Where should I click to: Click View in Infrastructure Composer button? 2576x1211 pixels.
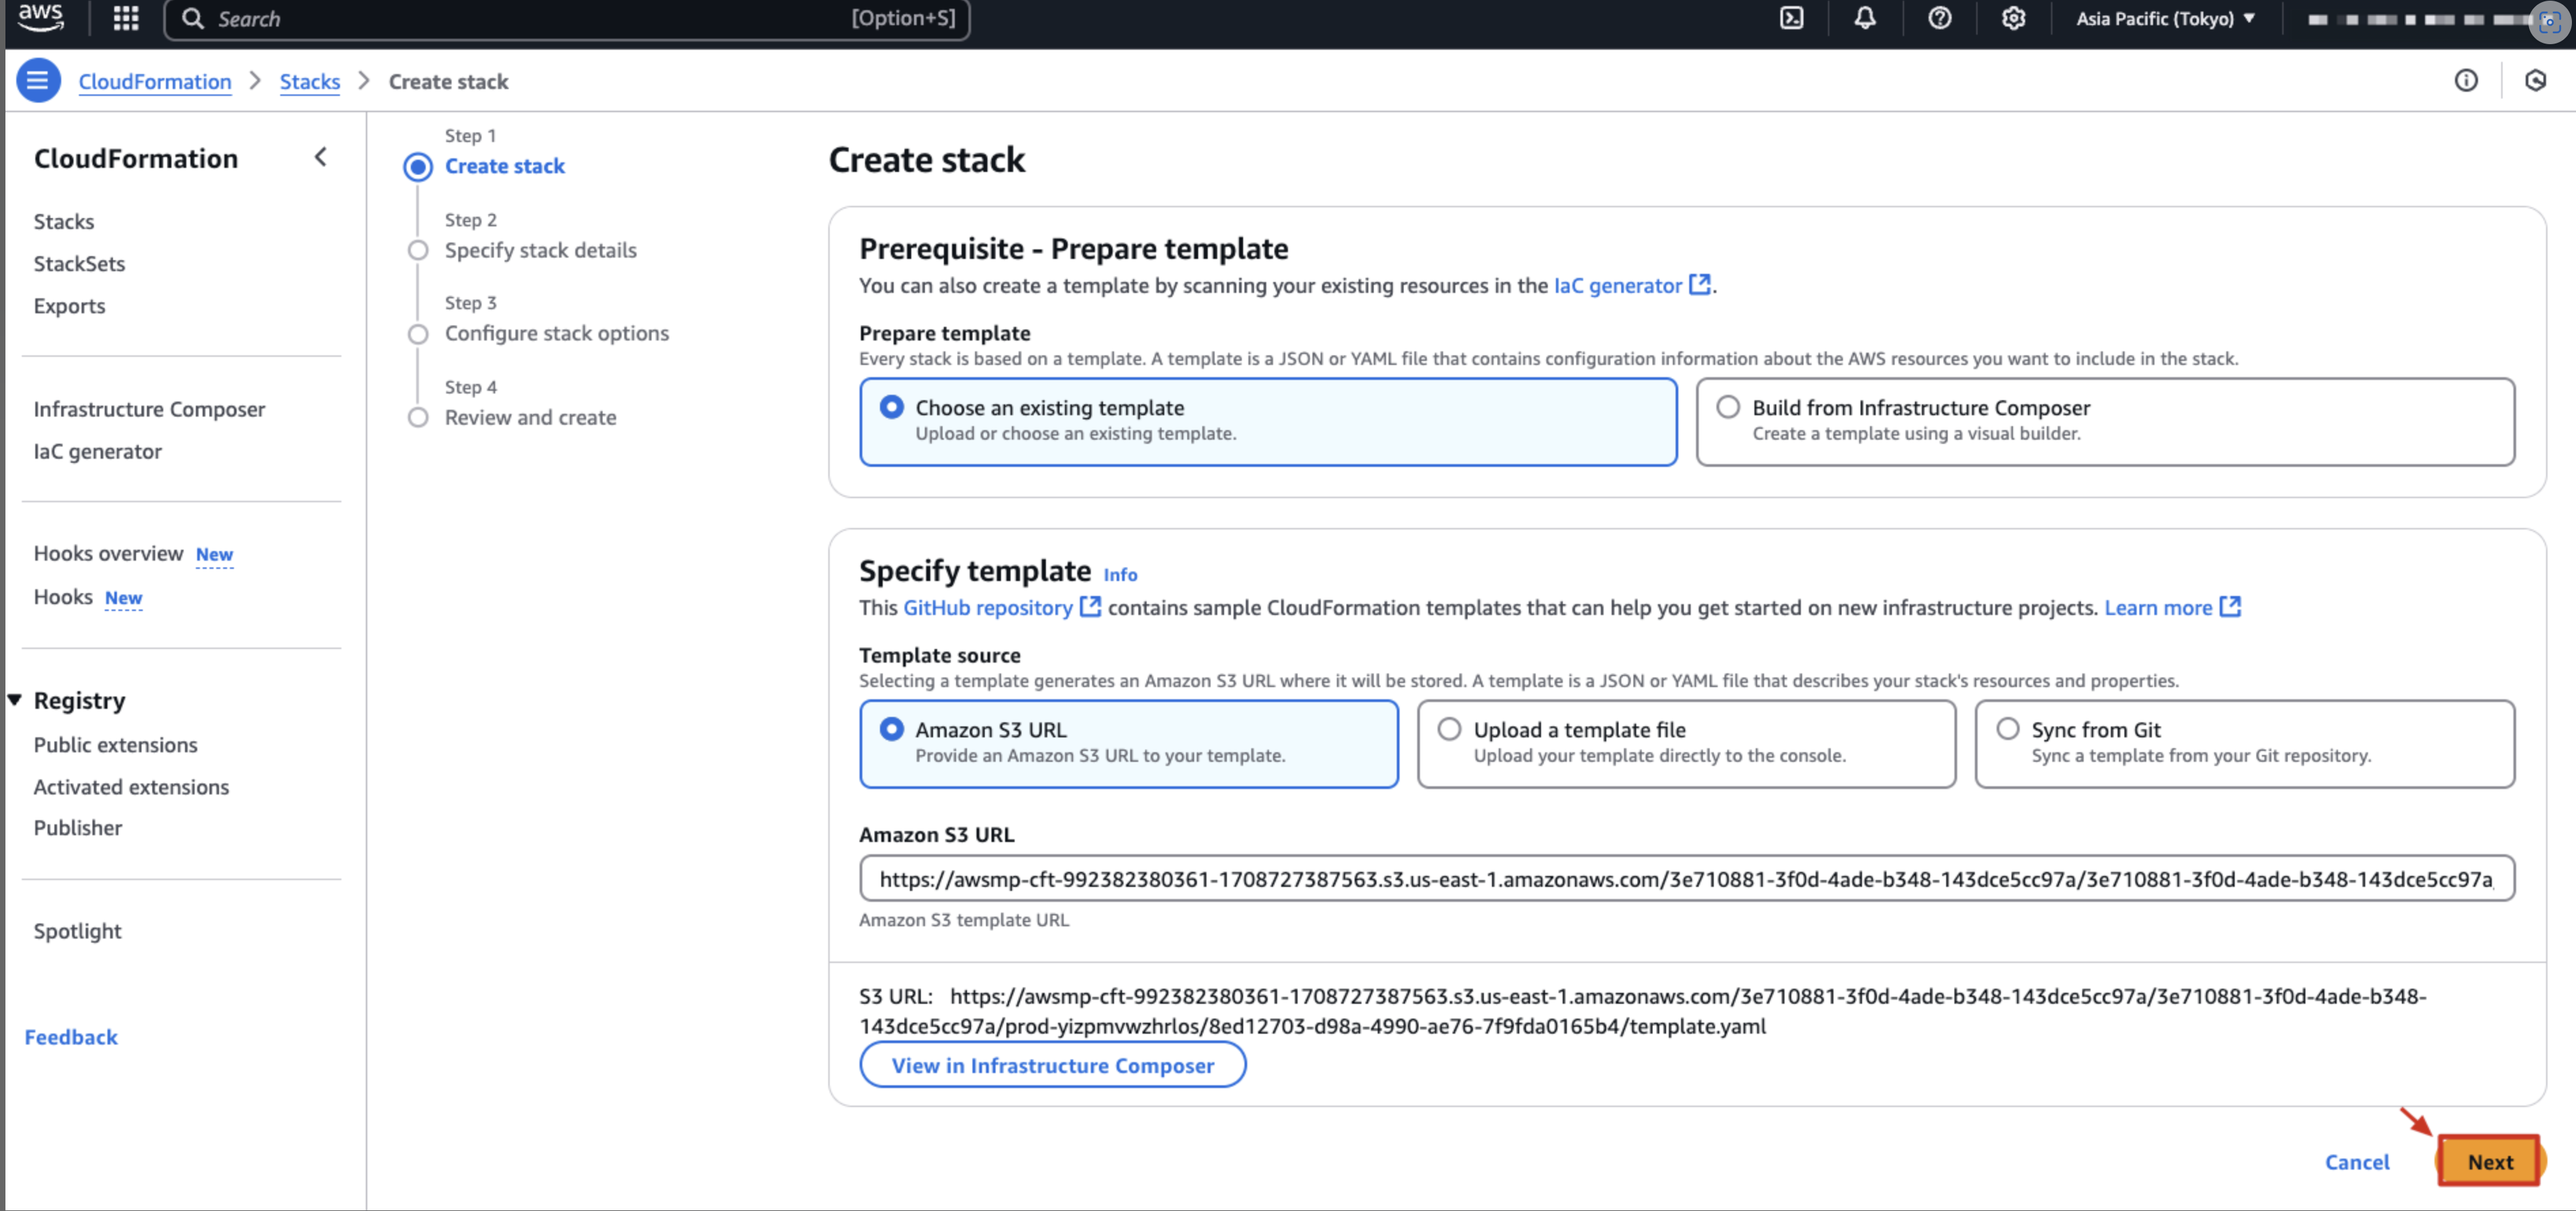point(1052,1065)
